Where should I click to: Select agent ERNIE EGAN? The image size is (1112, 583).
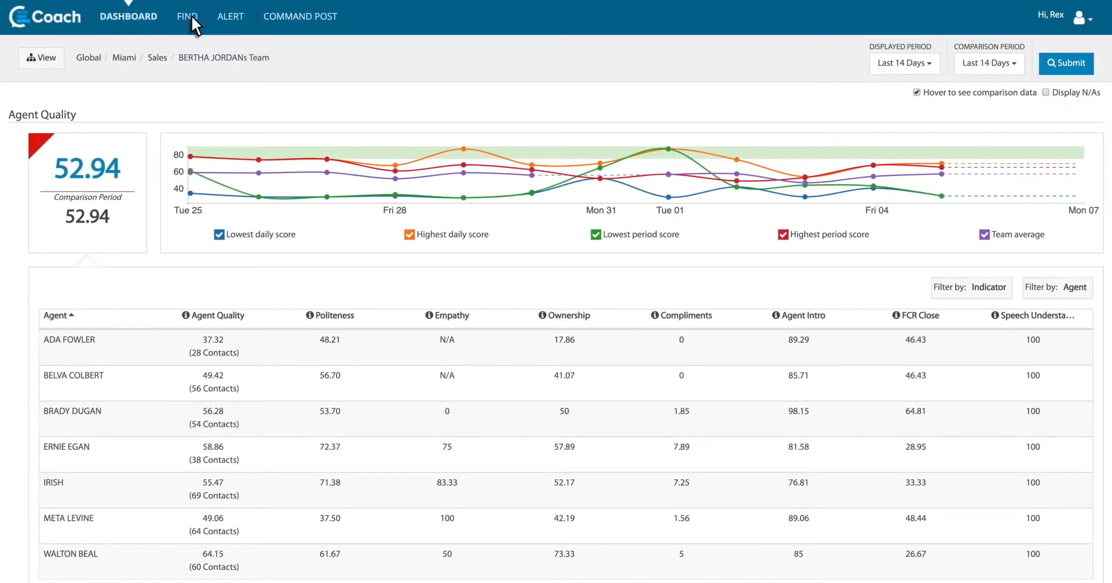click(x=67, y=447)
